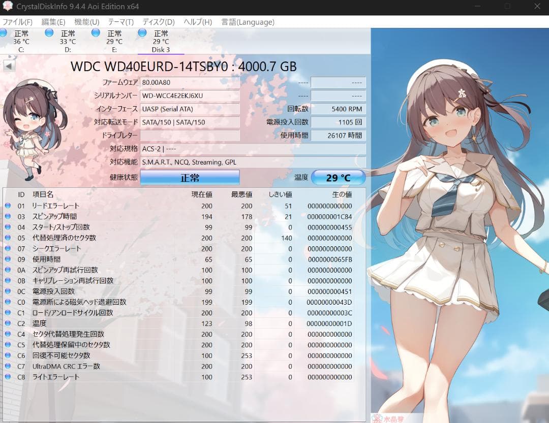This screenshot has height=423, width=549.
Task: Select the Disk 3 tab label
Action: tap(161, 50)
